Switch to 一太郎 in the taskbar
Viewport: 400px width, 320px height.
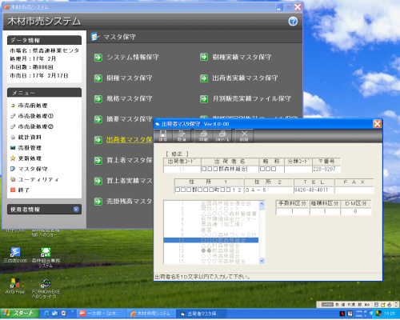tap(102, 314)
